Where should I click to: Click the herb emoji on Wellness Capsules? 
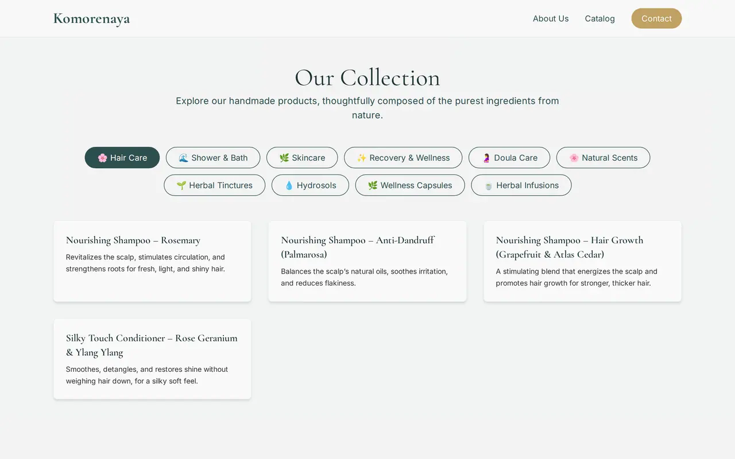coord(373,185)
